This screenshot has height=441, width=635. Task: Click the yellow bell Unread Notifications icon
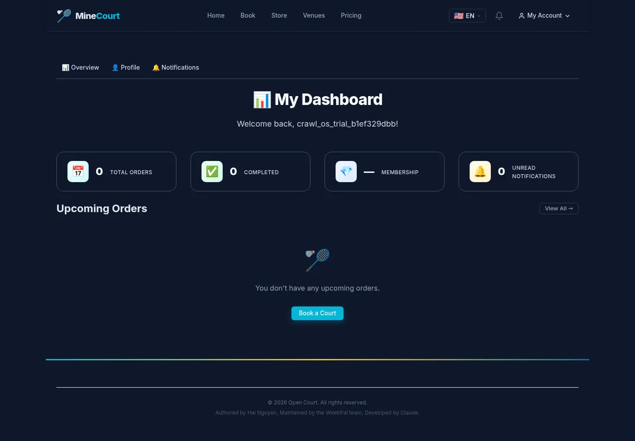click(x=480, y=172)
